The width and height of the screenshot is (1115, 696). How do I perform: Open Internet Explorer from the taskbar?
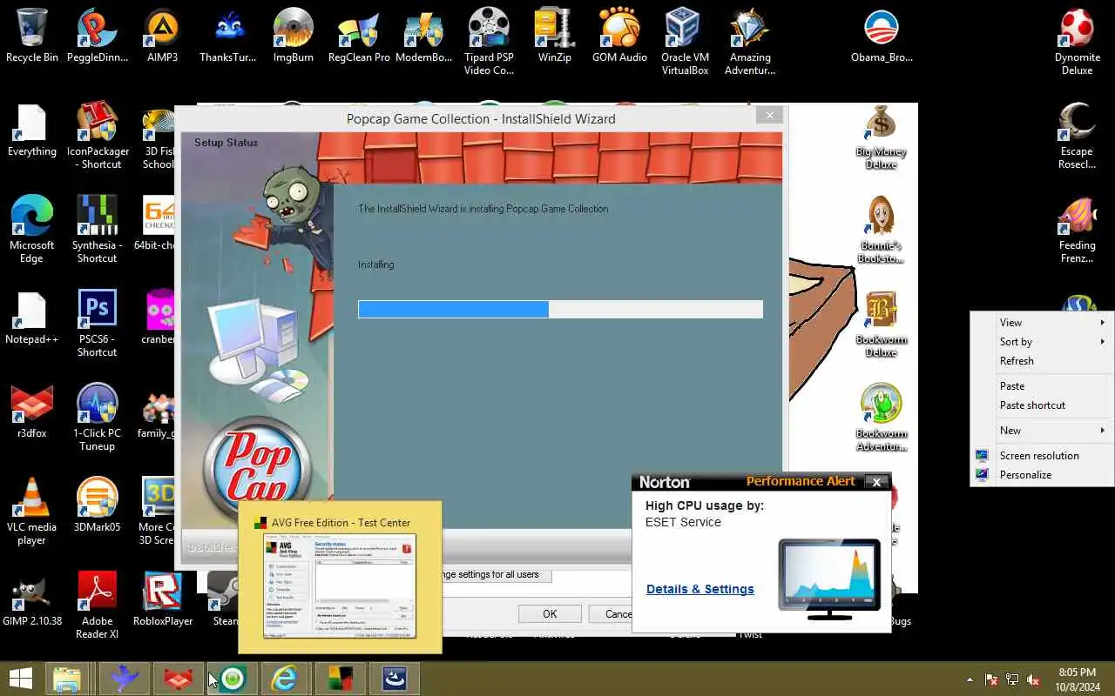tap(285, 679)
